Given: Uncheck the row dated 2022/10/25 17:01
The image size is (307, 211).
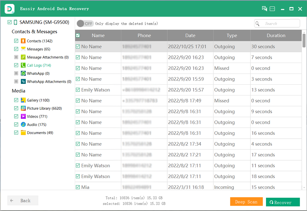Looking at the screenshot, I should click(x=78, y=46).
